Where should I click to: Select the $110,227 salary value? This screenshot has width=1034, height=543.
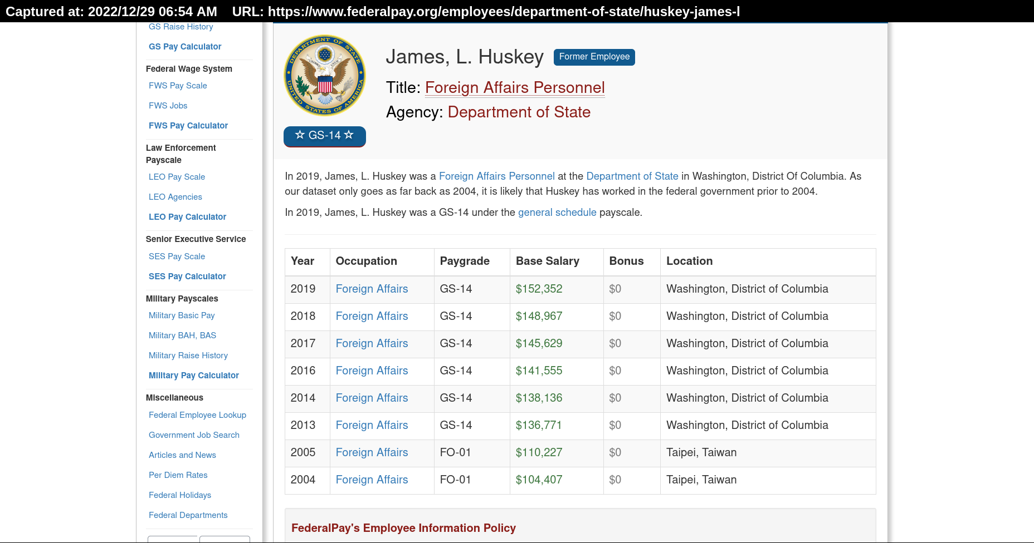tap(539, 453)
